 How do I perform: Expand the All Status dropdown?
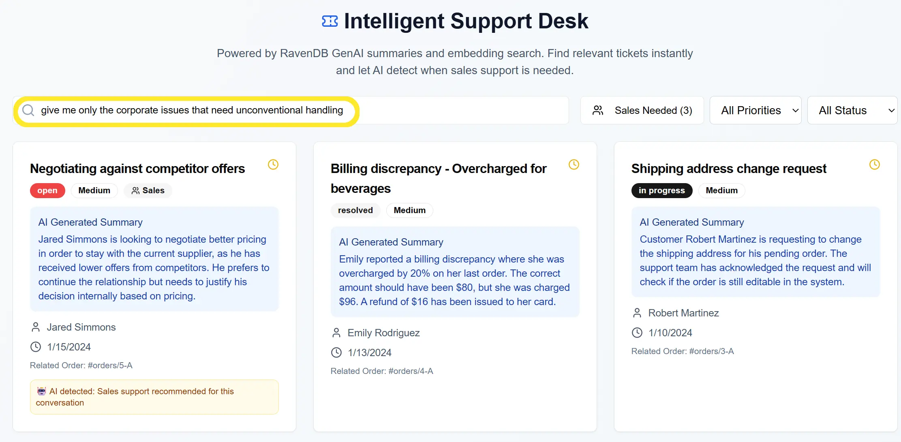[852, 110]
